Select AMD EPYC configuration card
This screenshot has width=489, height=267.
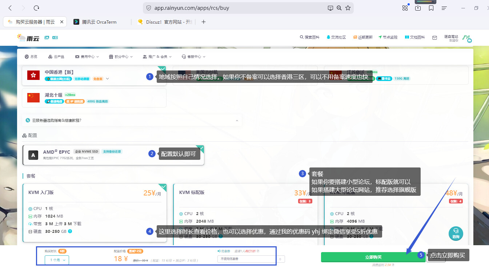[x=113, y=155]
